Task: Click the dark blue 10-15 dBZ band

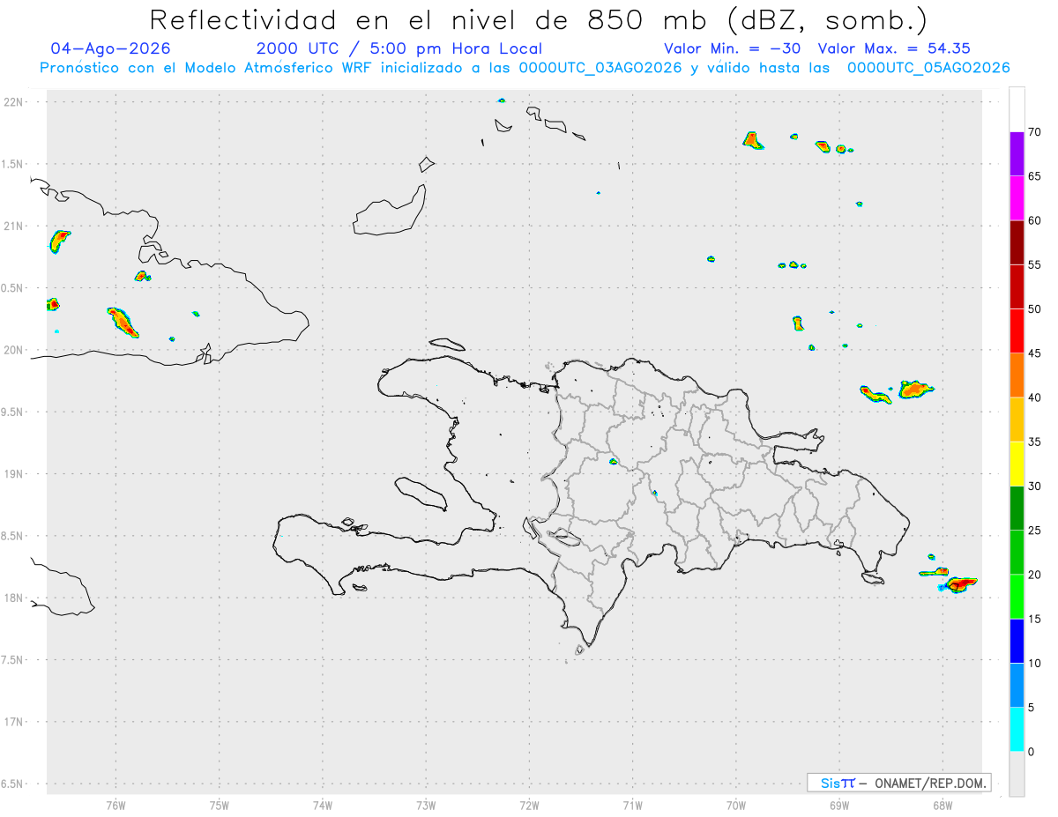Action: (x=1017, y=641)
